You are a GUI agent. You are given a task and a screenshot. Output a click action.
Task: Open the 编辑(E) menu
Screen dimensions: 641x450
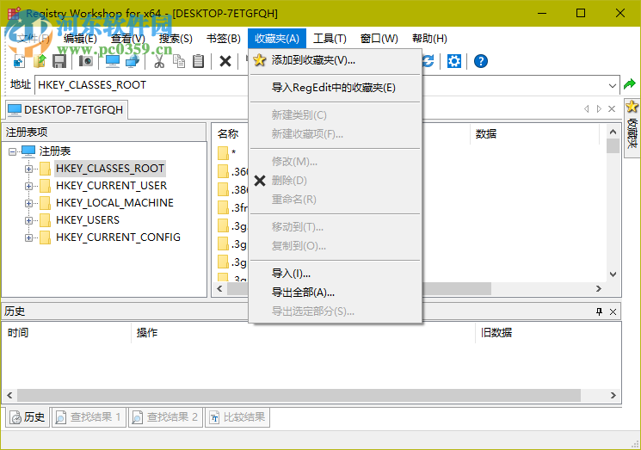[x=80, y=39]
